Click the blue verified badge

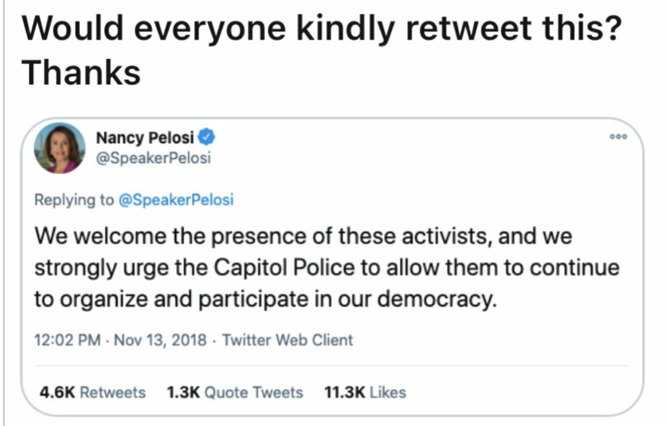pos(207,138)
